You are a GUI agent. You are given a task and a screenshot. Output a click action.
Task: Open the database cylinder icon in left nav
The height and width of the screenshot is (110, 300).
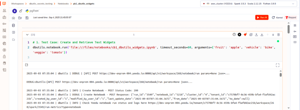point(4,63)
